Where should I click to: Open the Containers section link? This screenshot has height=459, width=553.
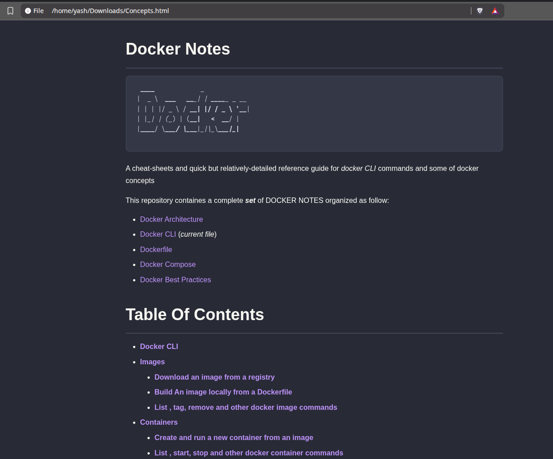coord(159,422)
